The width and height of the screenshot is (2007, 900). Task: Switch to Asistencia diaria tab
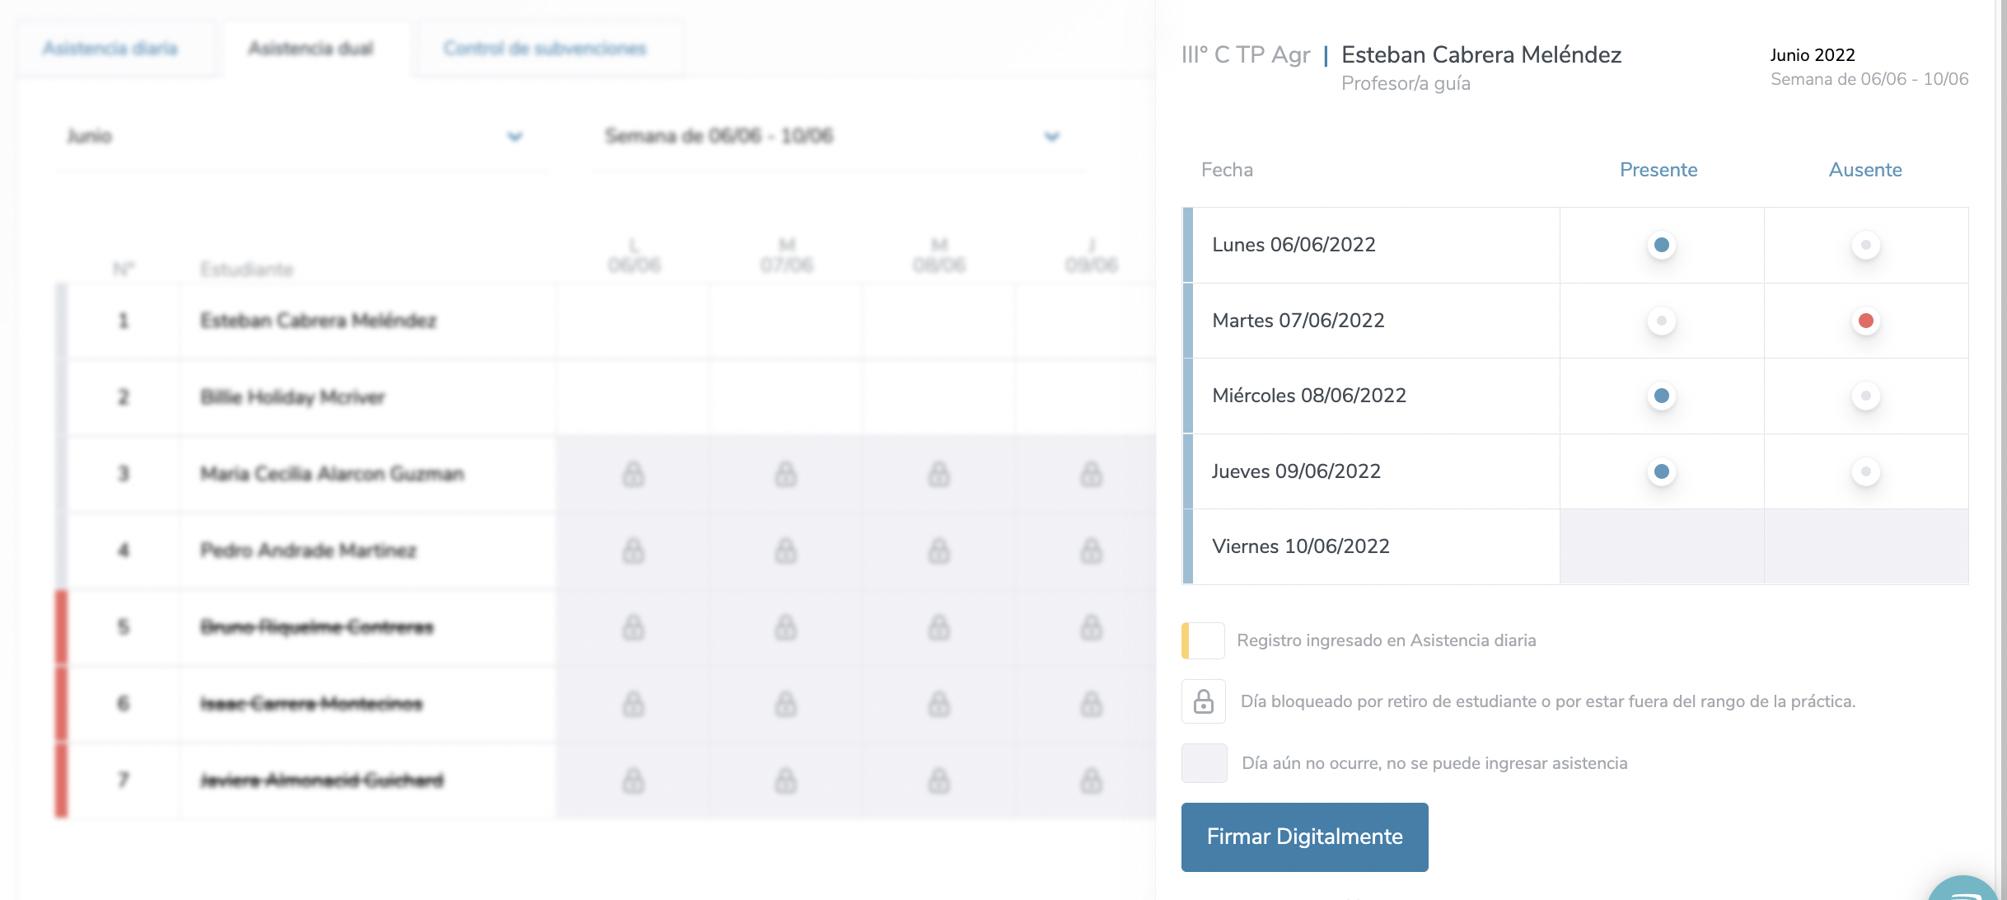click(x=110, y=49)
